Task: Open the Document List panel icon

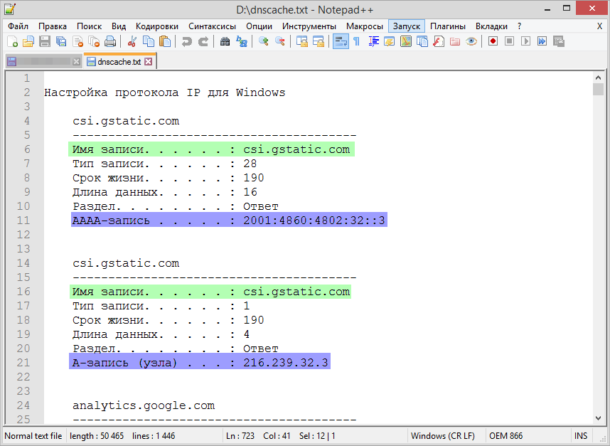Action: coord(422,41)
